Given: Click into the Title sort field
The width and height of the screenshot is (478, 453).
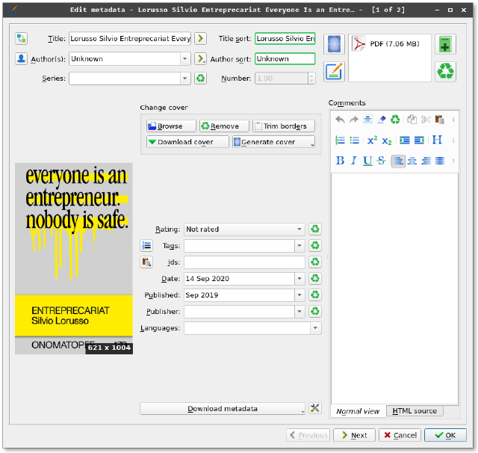Looking at the screenshot, I should (285, 38).
